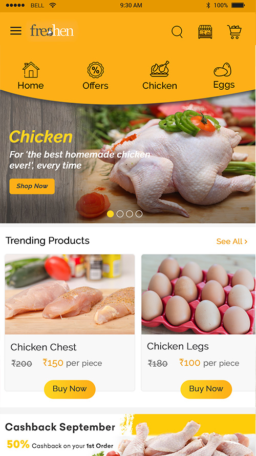256x456 pixels.
Task: Switch to second banner slide dot
Action: [x=120, y=214]
